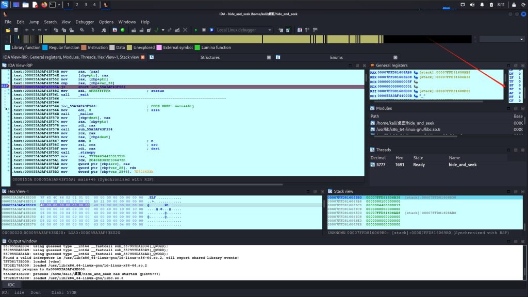
Task: Toggle the ZF flag value in registers
Action: point(520,89)
